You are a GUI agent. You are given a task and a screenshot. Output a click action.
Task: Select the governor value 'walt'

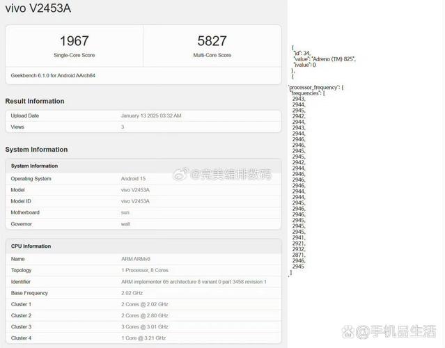[125, 224]
